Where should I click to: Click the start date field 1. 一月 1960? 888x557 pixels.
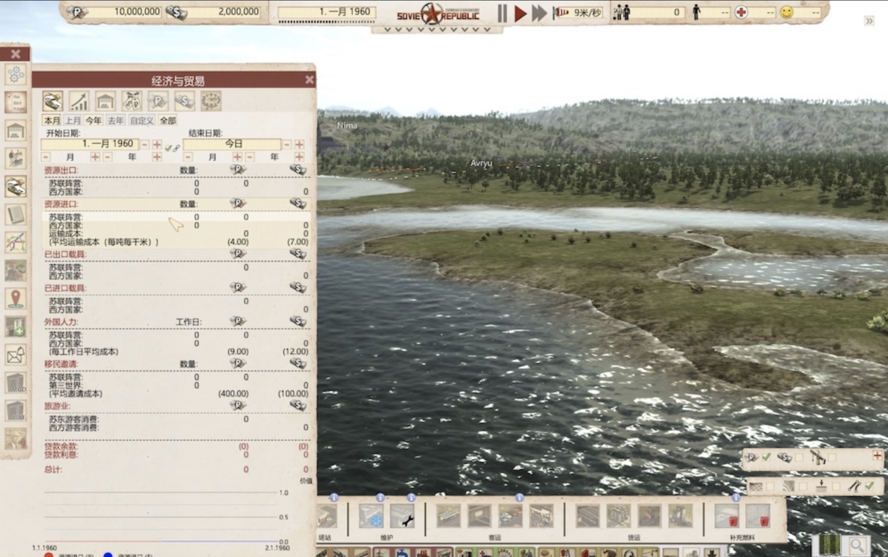click(x=90, y=144)
